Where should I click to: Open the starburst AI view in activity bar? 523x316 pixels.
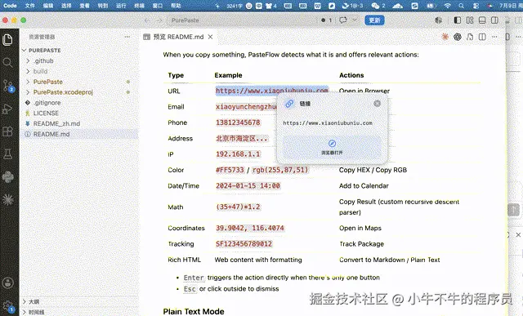point(7,199)
